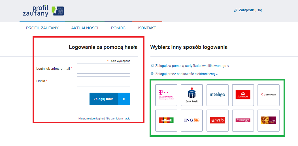The width and height of the screenshot is (298, 146).
Task: Click the pola wymagane note
Action: click(x=119, y=61)
